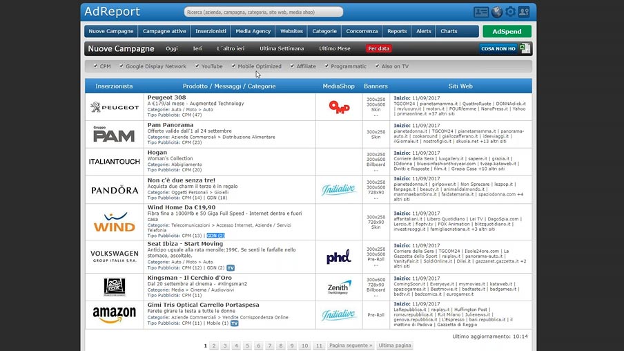Click the OMD media agency logo
The width and height of the screenshot is (624, 351).
339,107
